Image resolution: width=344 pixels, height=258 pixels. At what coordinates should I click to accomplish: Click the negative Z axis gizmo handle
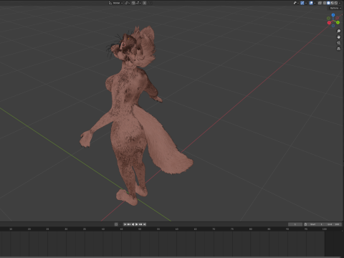333,26
